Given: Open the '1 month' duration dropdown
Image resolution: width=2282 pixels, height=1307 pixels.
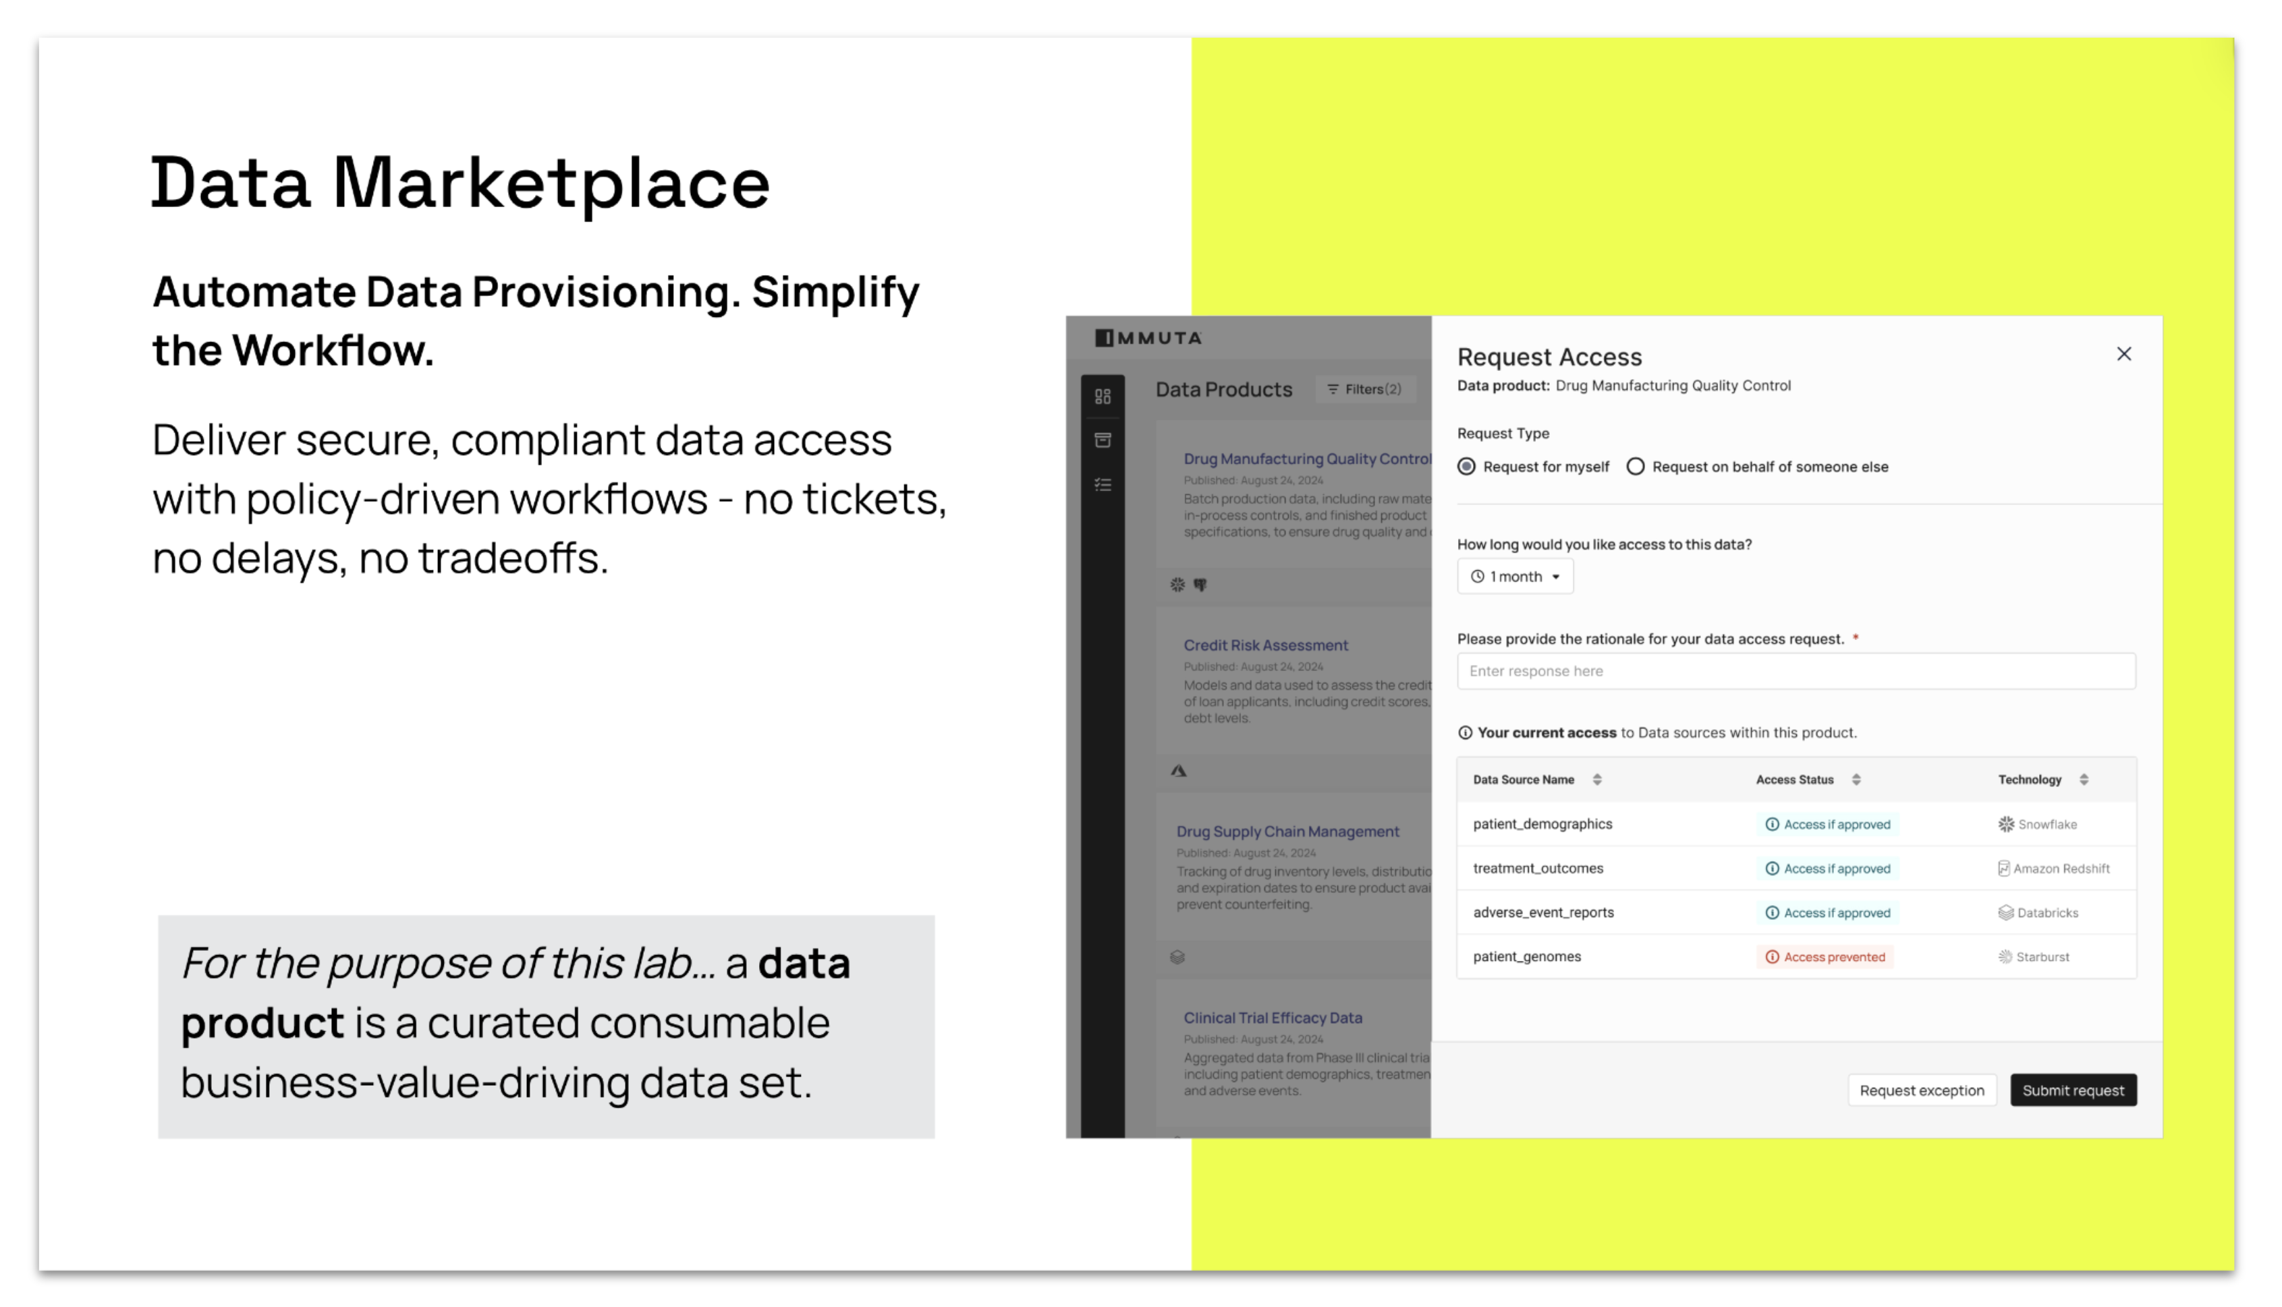Looking at the screenshot, I should [1515, 577].
